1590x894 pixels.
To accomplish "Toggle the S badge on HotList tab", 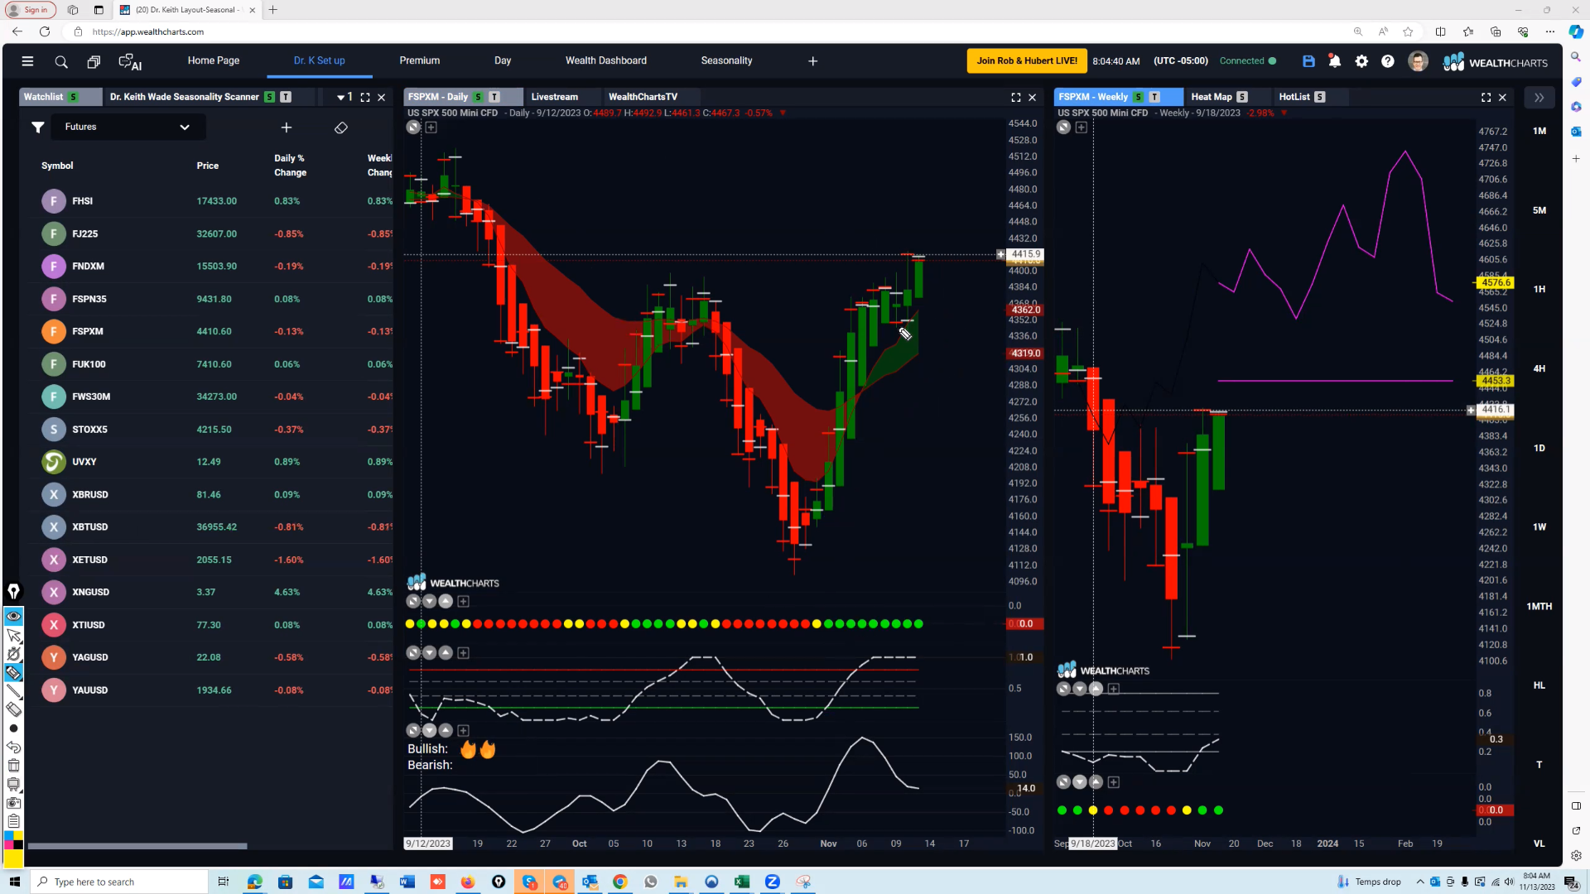I will click(x=1320, y=97).
